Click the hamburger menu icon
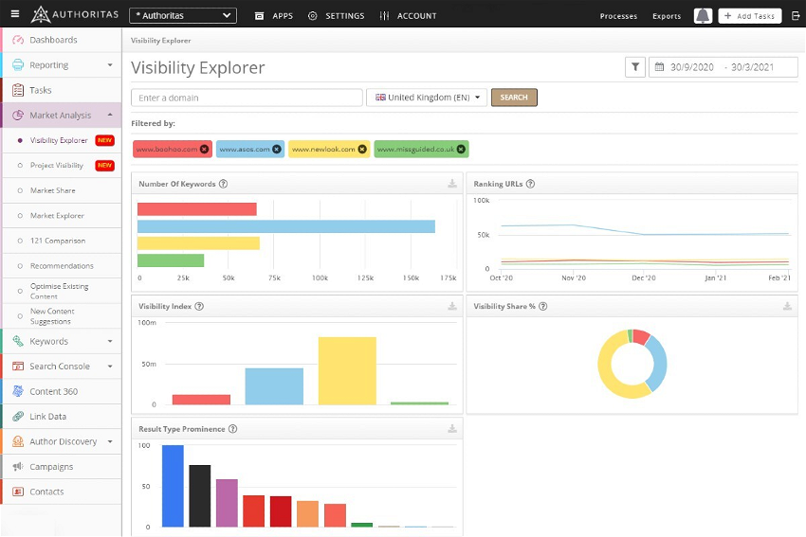Image resolution: width=806 pixels, height=537 pixels. coord(14,15)
